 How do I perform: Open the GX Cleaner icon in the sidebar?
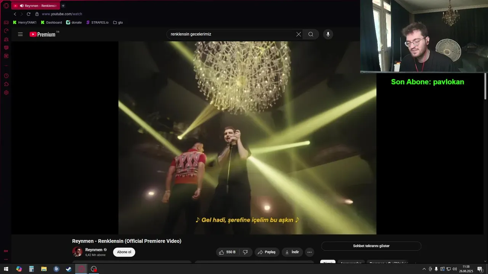(x=6, y=39)
